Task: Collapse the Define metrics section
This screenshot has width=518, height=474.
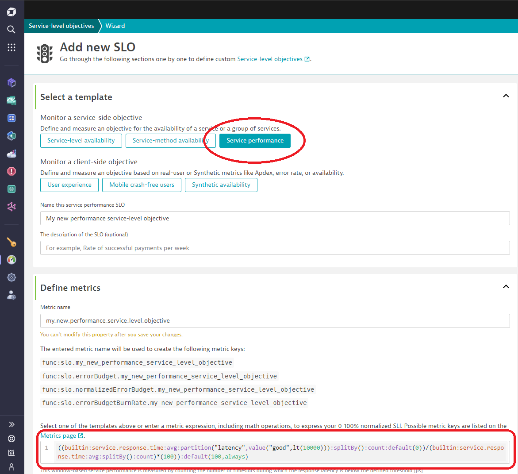Action: point(506,286)
